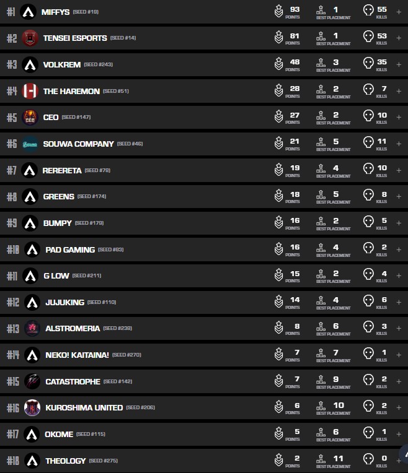Screen dimensions: 408x473
Task: Click the skull kills icon for Volkrem
Action: pyautogui.click(x=368, y=64)
